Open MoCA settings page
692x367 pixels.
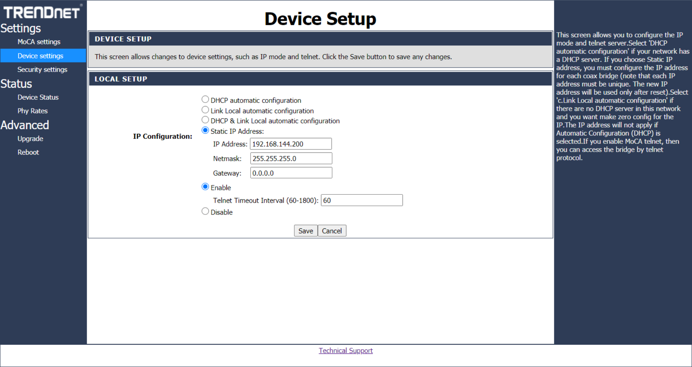pyautogui.click(x=39, y=42)
